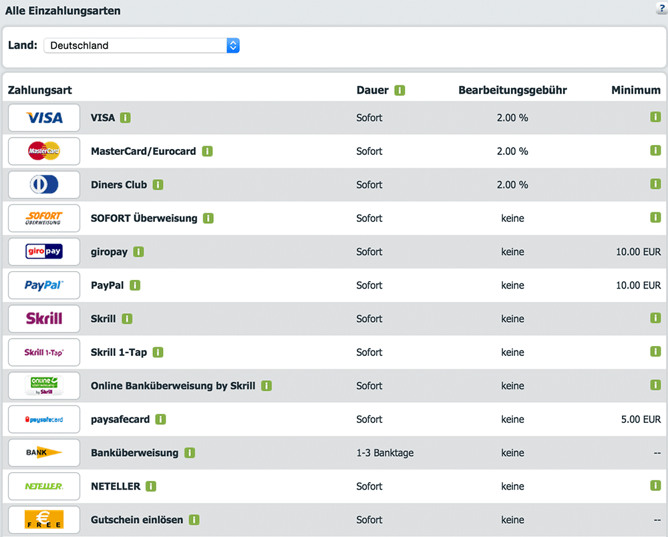Pick the PayPal logo button
Viewport: 668px width, 537px height.
pos(44,285)
